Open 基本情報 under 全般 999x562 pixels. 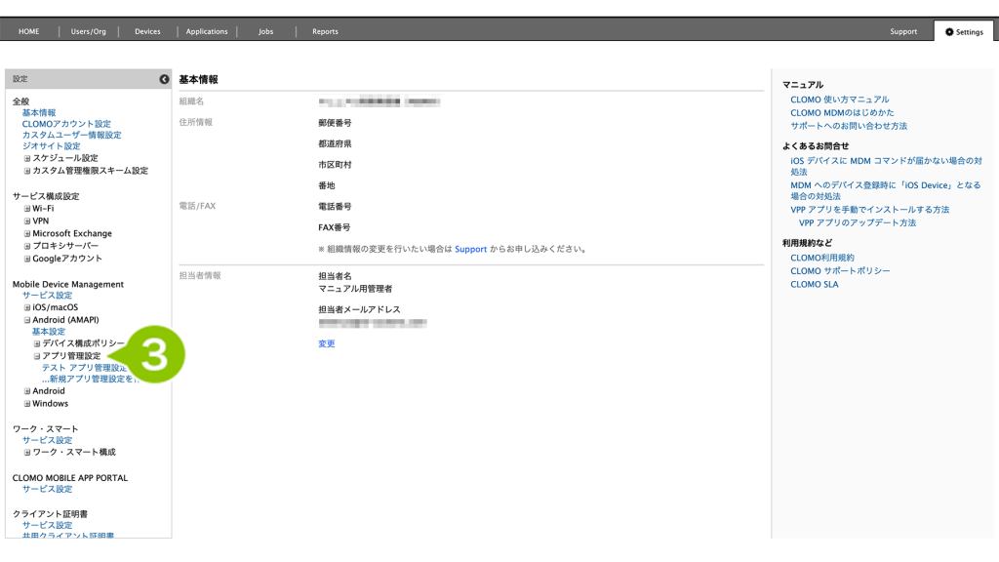click(x=39, y=113)
